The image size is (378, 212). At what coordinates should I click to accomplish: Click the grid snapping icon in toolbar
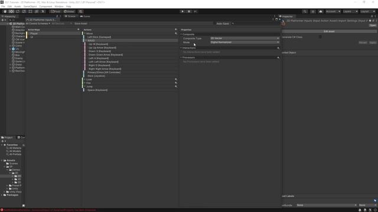[x=81, y=12]
